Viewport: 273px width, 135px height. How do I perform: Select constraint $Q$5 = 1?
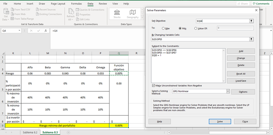tap(157, 55)
